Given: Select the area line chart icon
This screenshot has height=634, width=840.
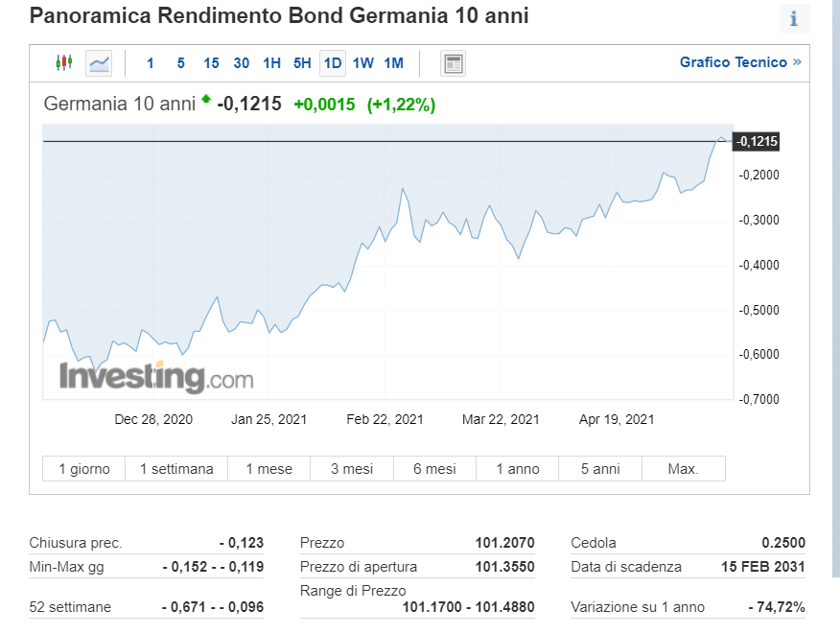Looking at the screenshot, I should [99, 63].
